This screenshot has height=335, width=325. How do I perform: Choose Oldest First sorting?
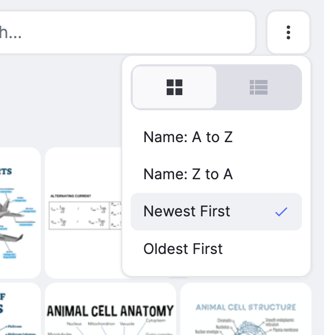(x=183, y=249)
